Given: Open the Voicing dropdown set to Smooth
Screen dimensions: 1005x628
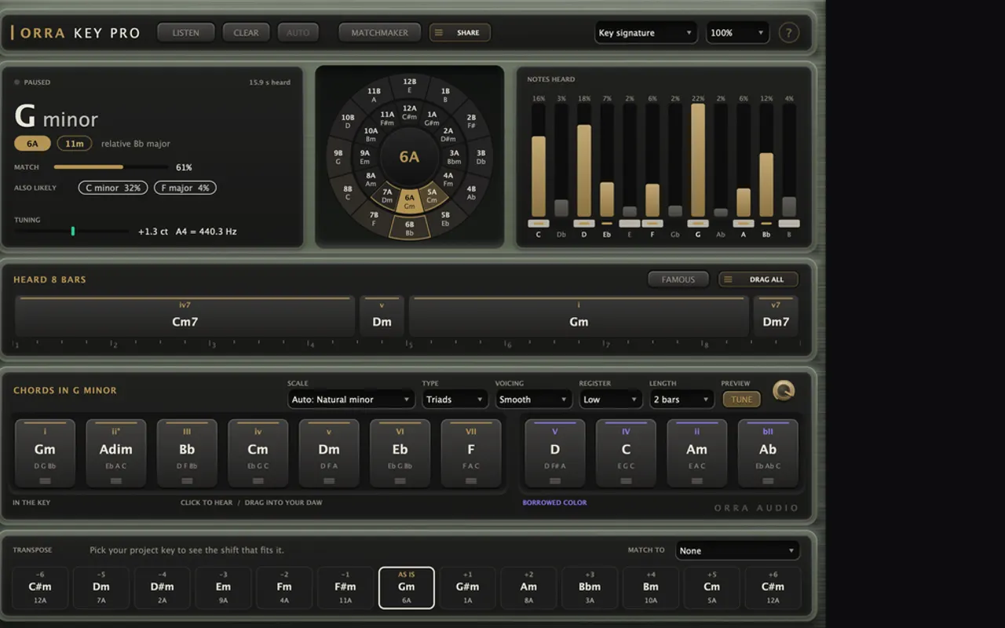Looking at the screenshot, I should 533,400.
